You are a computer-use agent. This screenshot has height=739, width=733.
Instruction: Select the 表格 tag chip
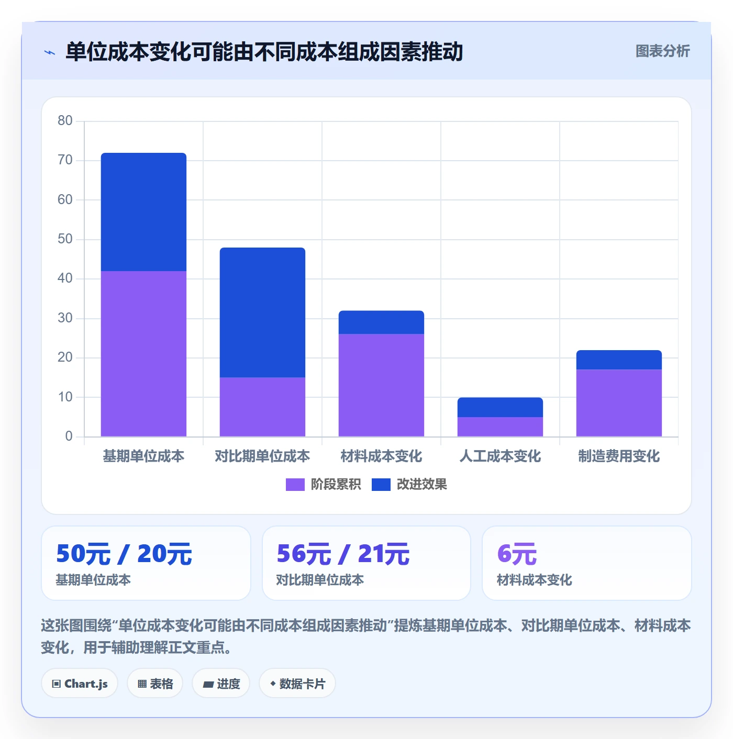[x=155, y=683]
